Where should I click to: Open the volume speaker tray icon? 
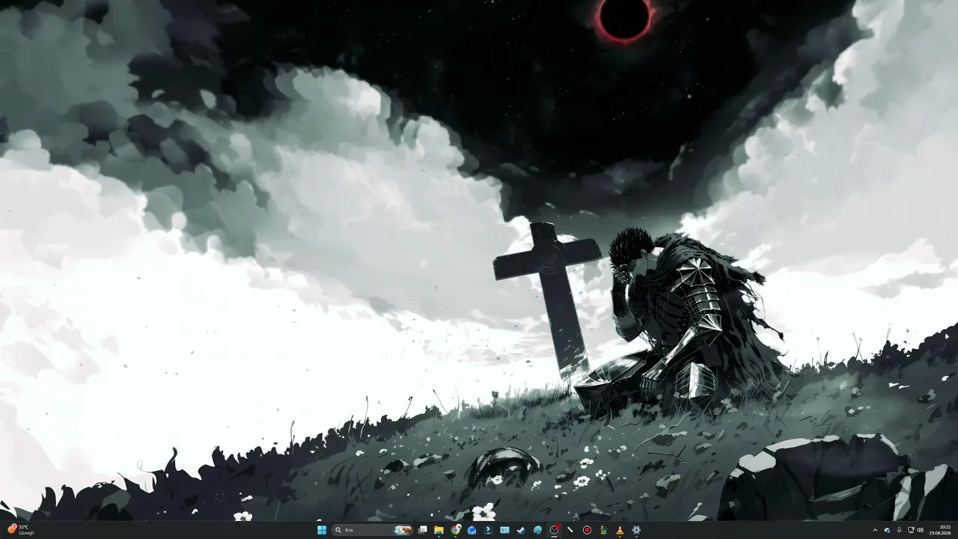[x=920, y=530]
